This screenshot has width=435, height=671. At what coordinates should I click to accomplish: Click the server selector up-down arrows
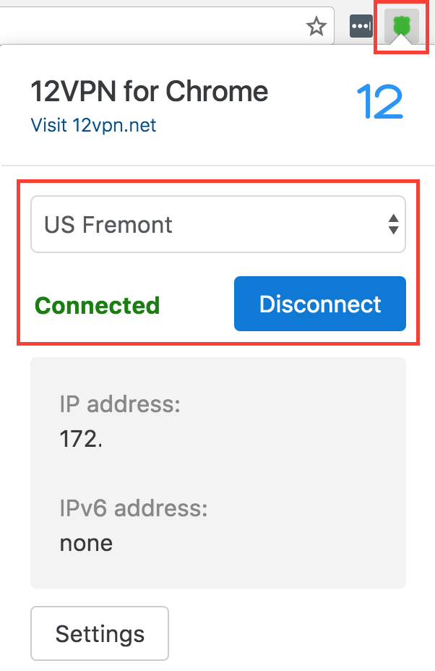click(393, 224)
